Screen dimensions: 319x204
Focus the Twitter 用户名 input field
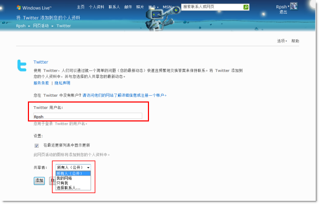pyautogui.click(x=88, y=116)
